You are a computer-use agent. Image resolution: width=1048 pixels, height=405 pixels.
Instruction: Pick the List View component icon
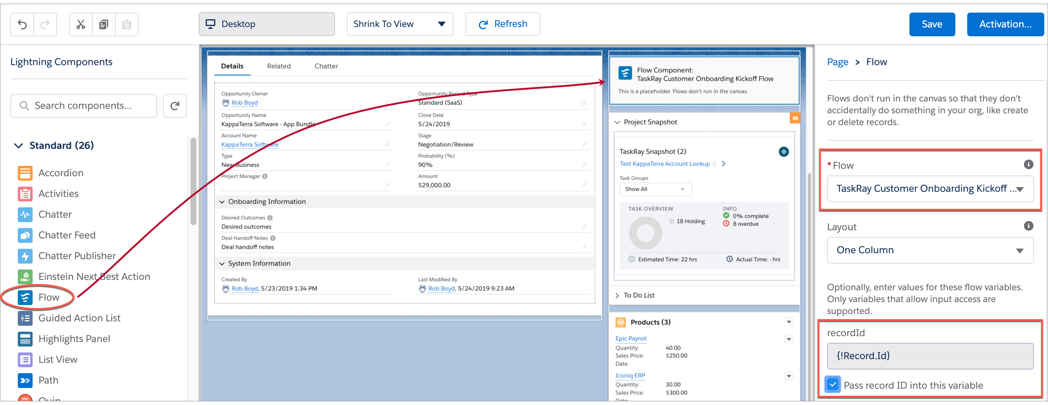pos(25,359)
